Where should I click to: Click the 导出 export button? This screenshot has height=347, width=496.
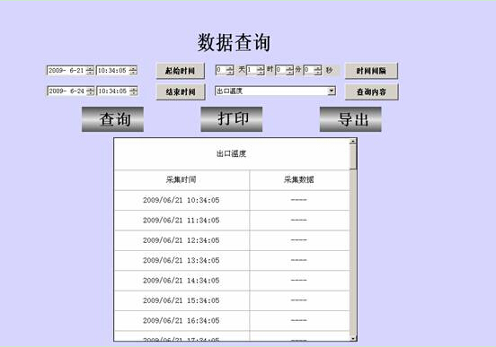(x=350, y=119)
